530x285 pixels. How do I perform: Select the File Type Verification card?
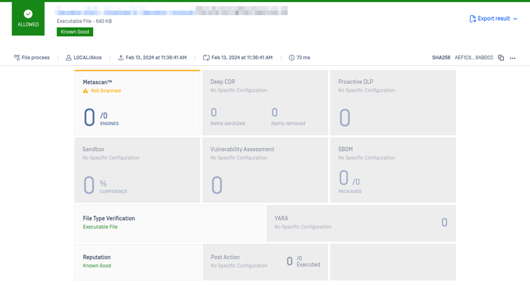pyautogui.click(x=170, y=223)
